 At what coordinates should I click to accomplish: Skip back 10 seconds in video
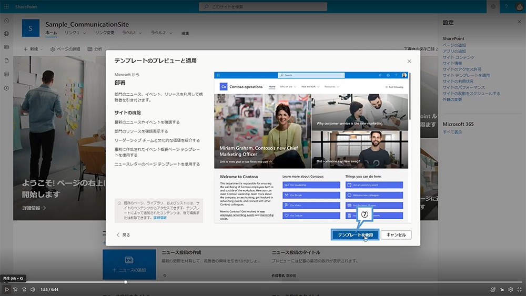click(15, 289)
